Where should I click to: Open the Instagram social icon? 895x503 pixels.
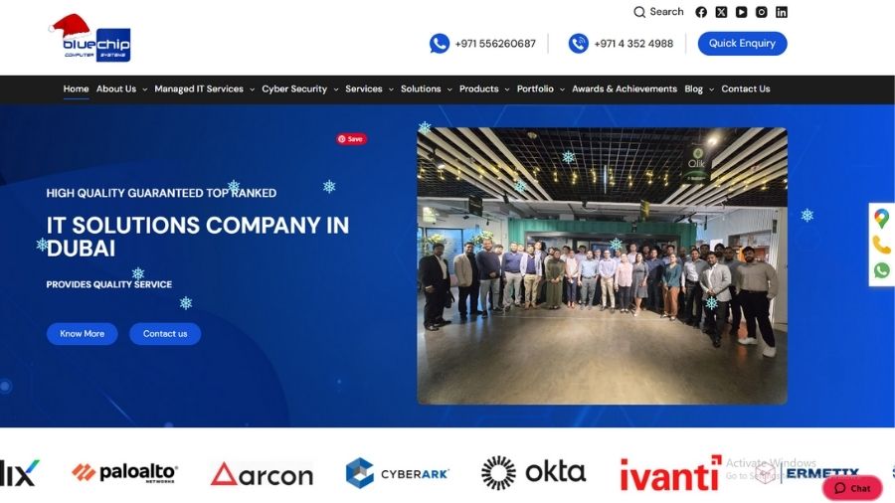(762, 12)
